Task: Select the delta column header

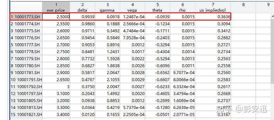Action: click(x=82, y=7)
